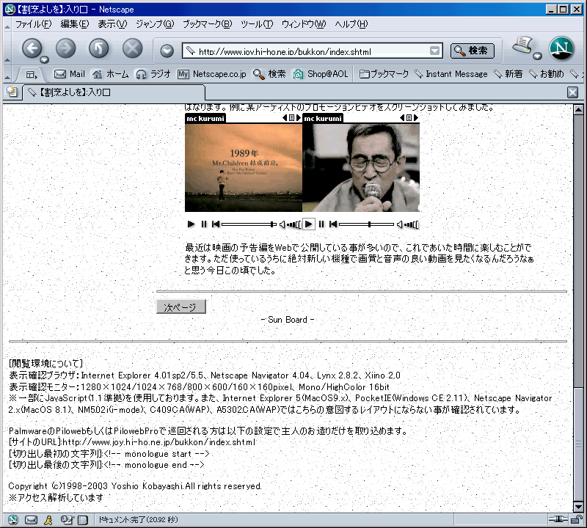Image resolution: width=587 pixels, height=528 pixels.
Task: Open the ヘルプ(H) menu
Action: click(351, 24)
